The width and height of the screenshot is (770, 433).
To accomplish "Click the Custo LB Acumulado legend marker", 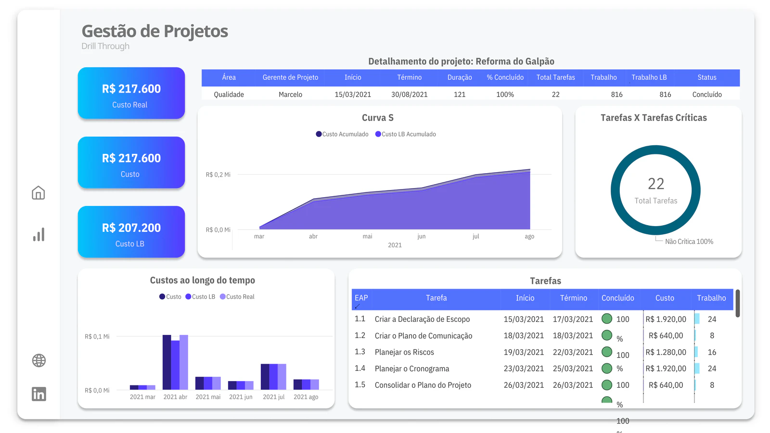I will click(378, 134).
